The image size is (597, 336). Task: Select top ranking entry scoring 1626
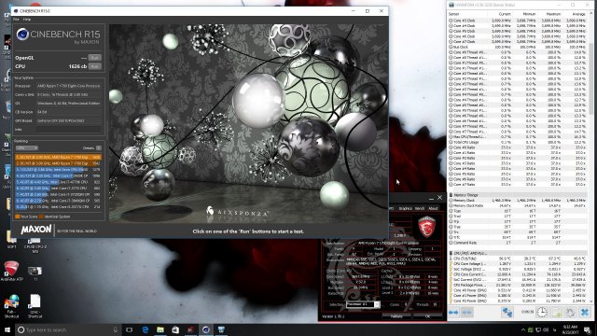pos(58,157)
